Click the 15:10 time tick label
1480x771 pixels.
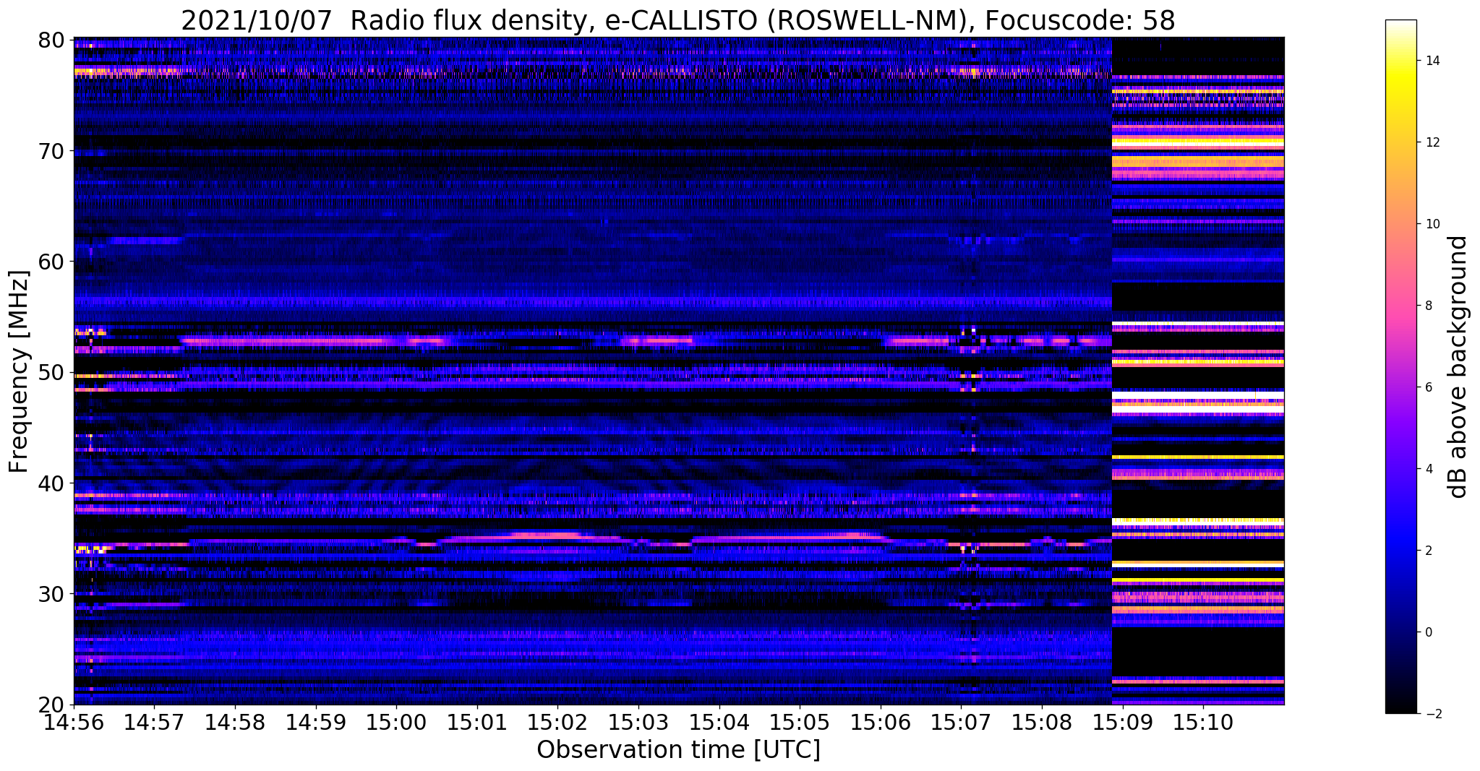pyautogui.click(x=1204, y=723)
